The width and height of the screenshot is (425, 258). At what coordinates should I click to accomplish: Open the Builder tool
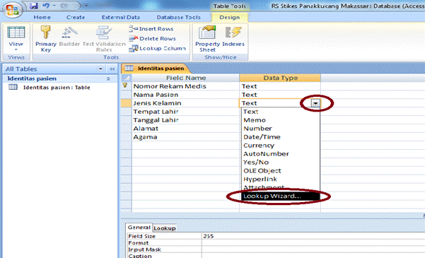pyautogui.click(x=69, y=37)
